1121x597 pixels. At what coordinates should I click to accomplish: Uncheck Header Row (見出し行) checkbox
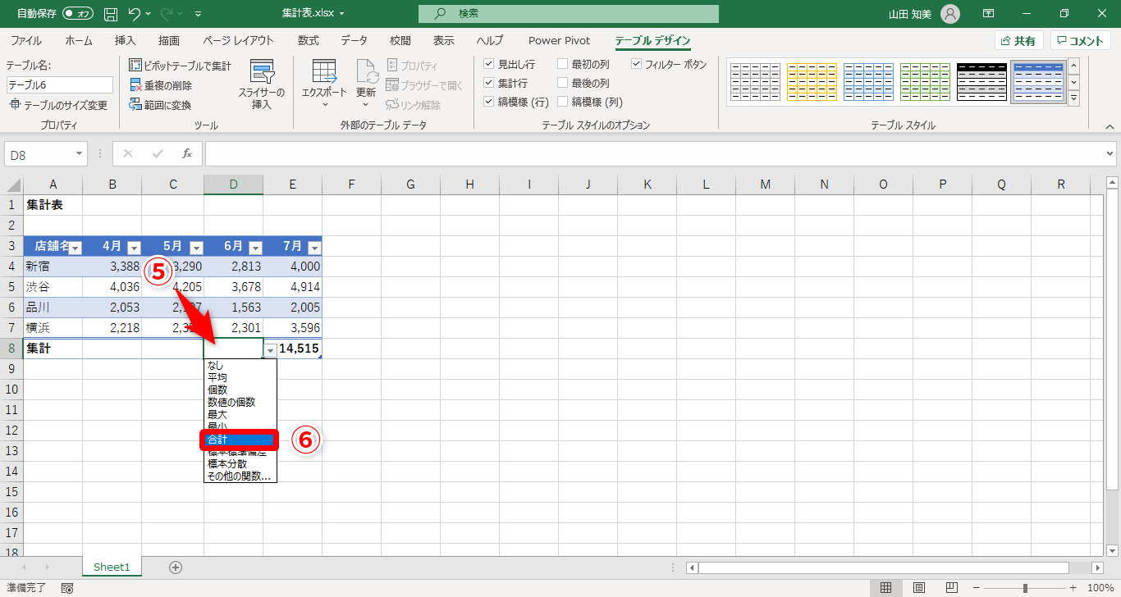488,64
